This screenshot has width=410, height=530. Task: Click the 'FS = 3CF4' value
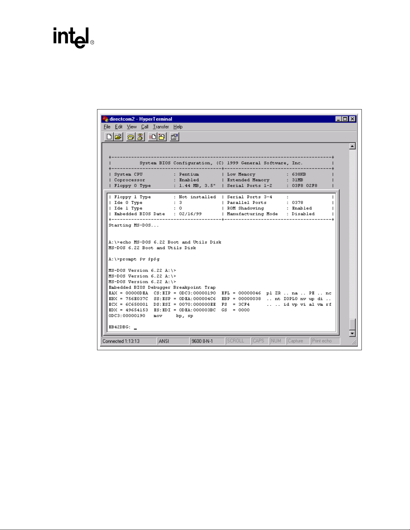[235, 305]
